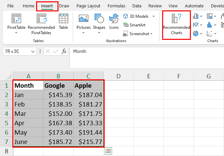Screen dimensions: 224x156
Task: Select the Insert tab
Action: [47, 6]
